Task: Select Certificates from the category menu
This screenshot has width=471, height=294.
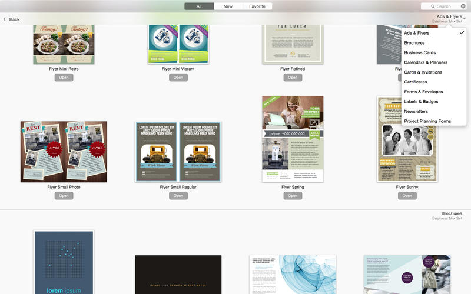Action: click(416, 82)
